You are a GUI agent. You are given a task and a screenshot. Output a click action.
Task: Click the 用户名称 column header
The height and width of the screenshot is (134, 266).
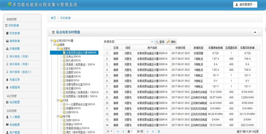(x=152, y=48)
